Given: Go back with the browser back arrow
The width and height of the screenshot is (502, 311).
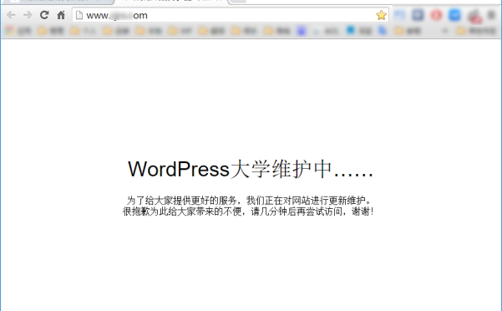Looking at the screenshot, I should pyautogui.click(x=11, y=15).
